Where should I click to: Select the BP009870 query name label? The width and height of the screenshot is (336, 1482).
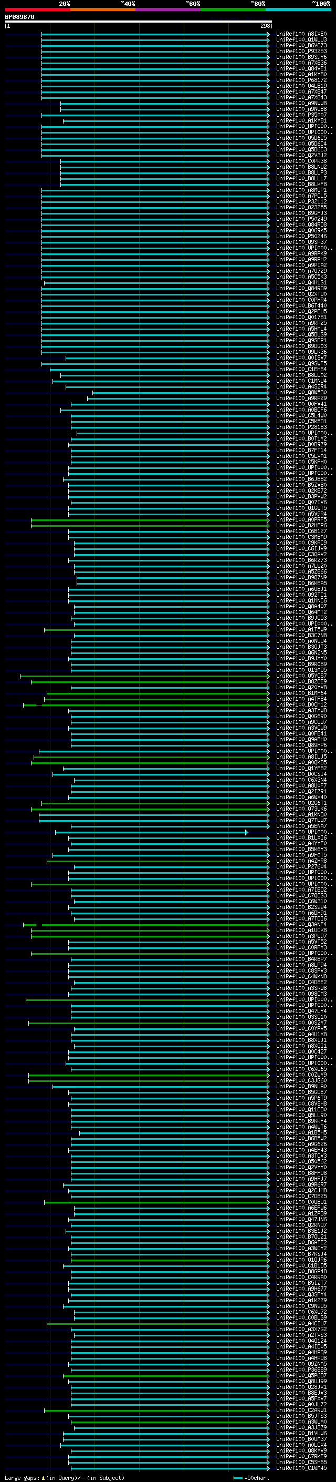pos(19,17)
